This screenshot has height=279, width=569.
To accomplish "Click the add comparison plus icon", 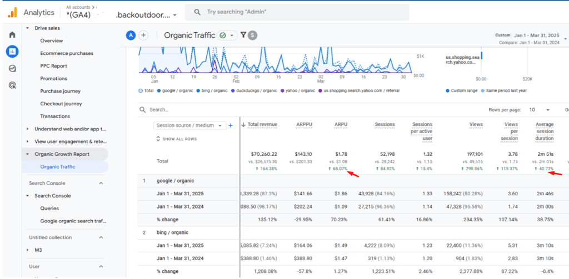I will [143, 35].
